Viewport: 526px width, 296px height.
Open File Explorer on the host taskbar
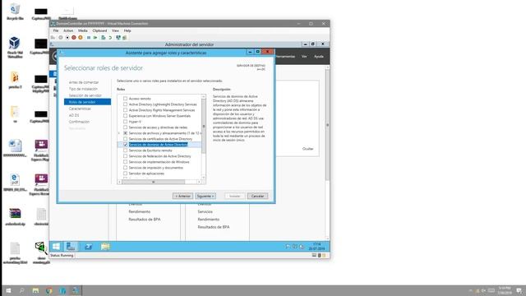pos(35,290)
